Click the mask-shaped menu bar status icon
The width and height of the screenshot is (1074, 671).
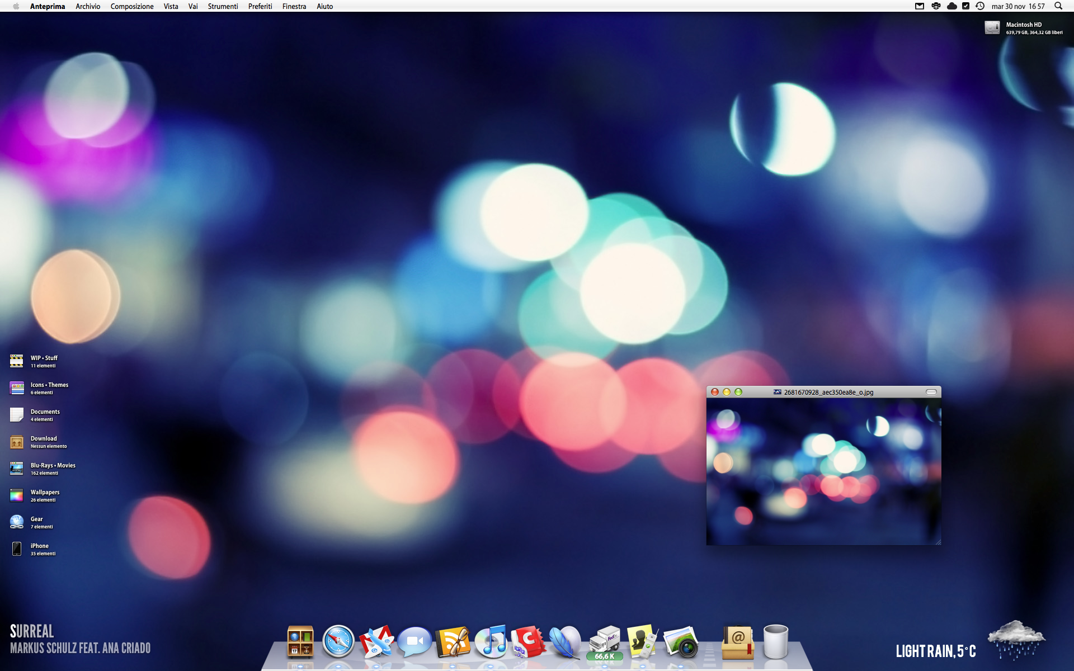pyautogui.click(x=936, y=6)
